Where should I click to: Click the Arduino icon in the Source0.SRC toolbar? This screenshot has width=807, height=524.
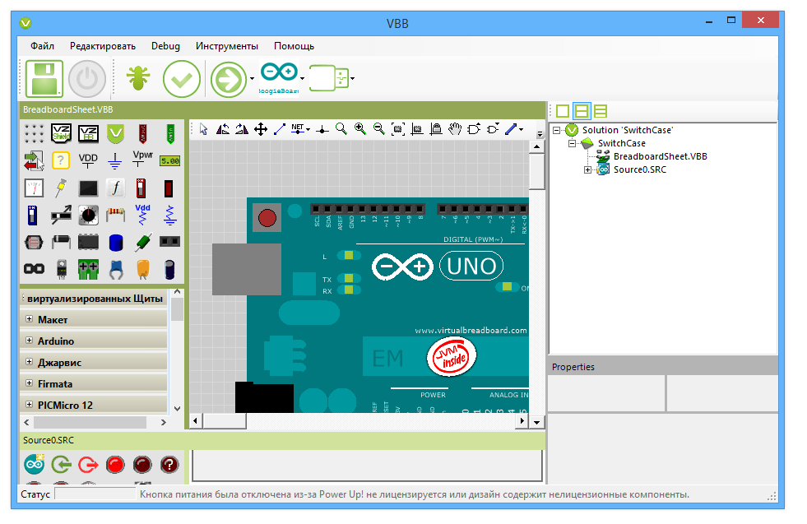[33, 464]
